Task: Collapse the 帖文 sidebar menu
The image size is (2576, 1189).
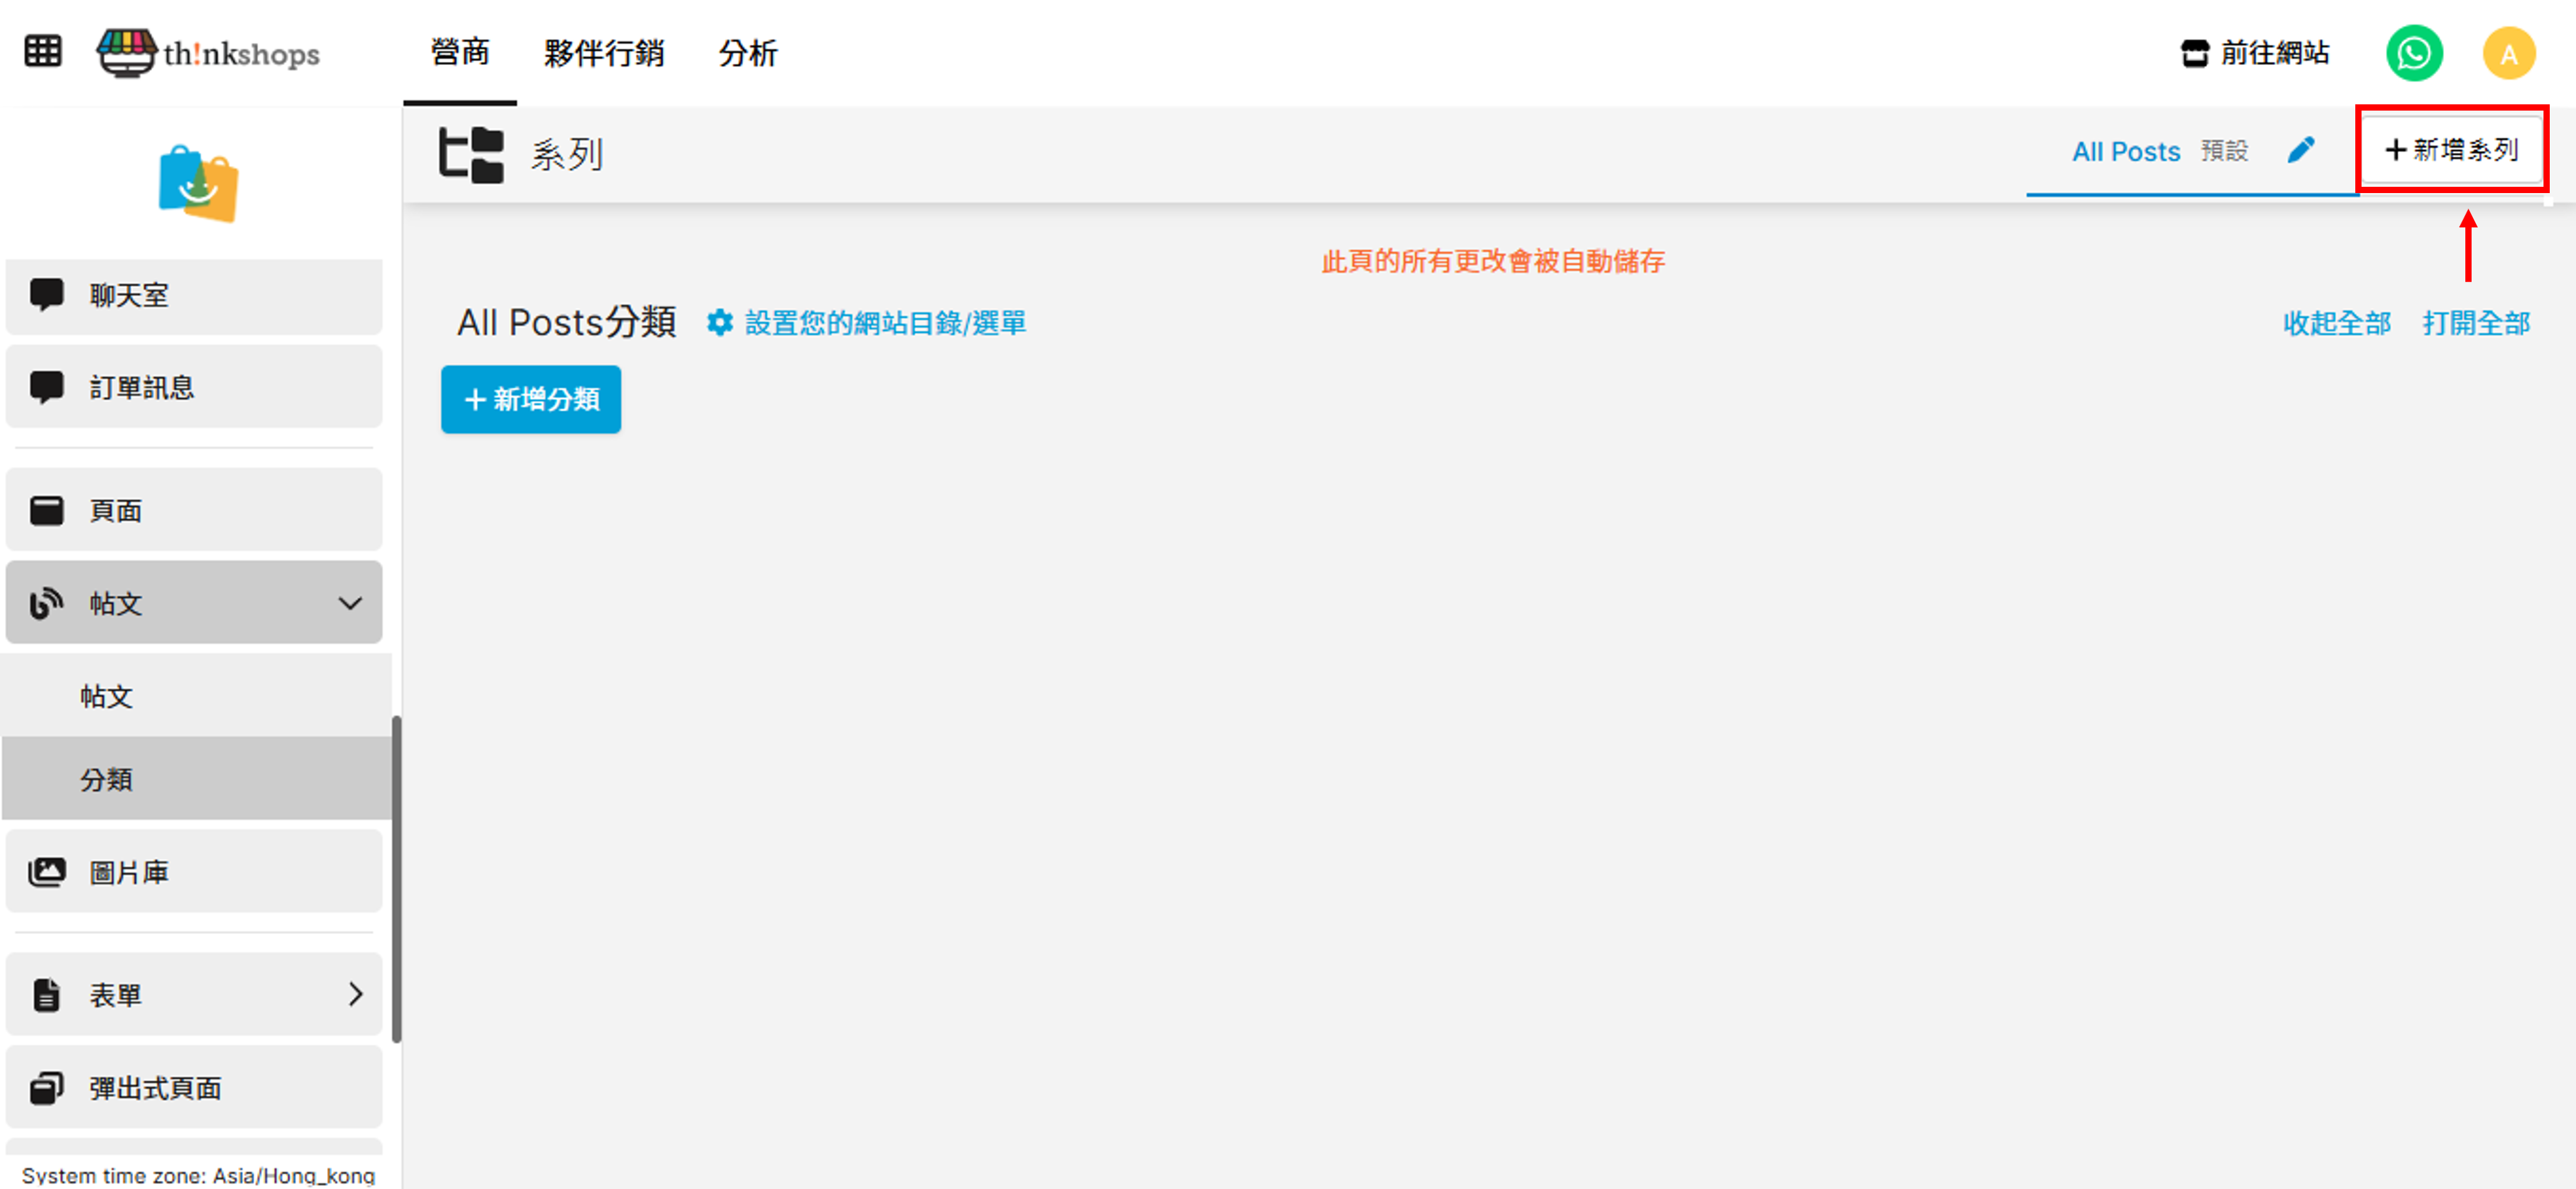Action: coord(349,602)
